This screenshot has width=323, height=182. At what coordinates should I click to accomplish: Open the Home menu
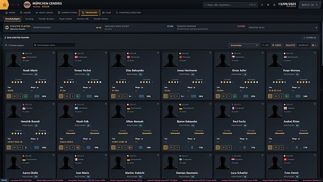pyautogui.click(x=10, y=12)
